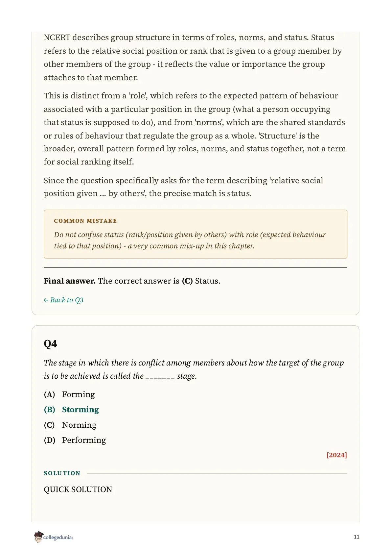Click the SOLUTION section label
The width and height of the screenshot is (391, 554).
(62, 473)
